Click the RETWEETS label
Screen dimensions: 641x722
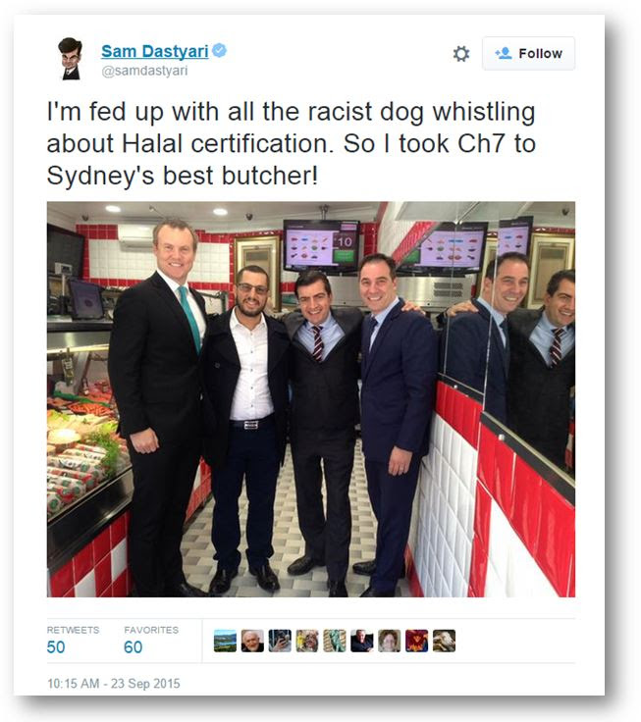coord(73,630)
